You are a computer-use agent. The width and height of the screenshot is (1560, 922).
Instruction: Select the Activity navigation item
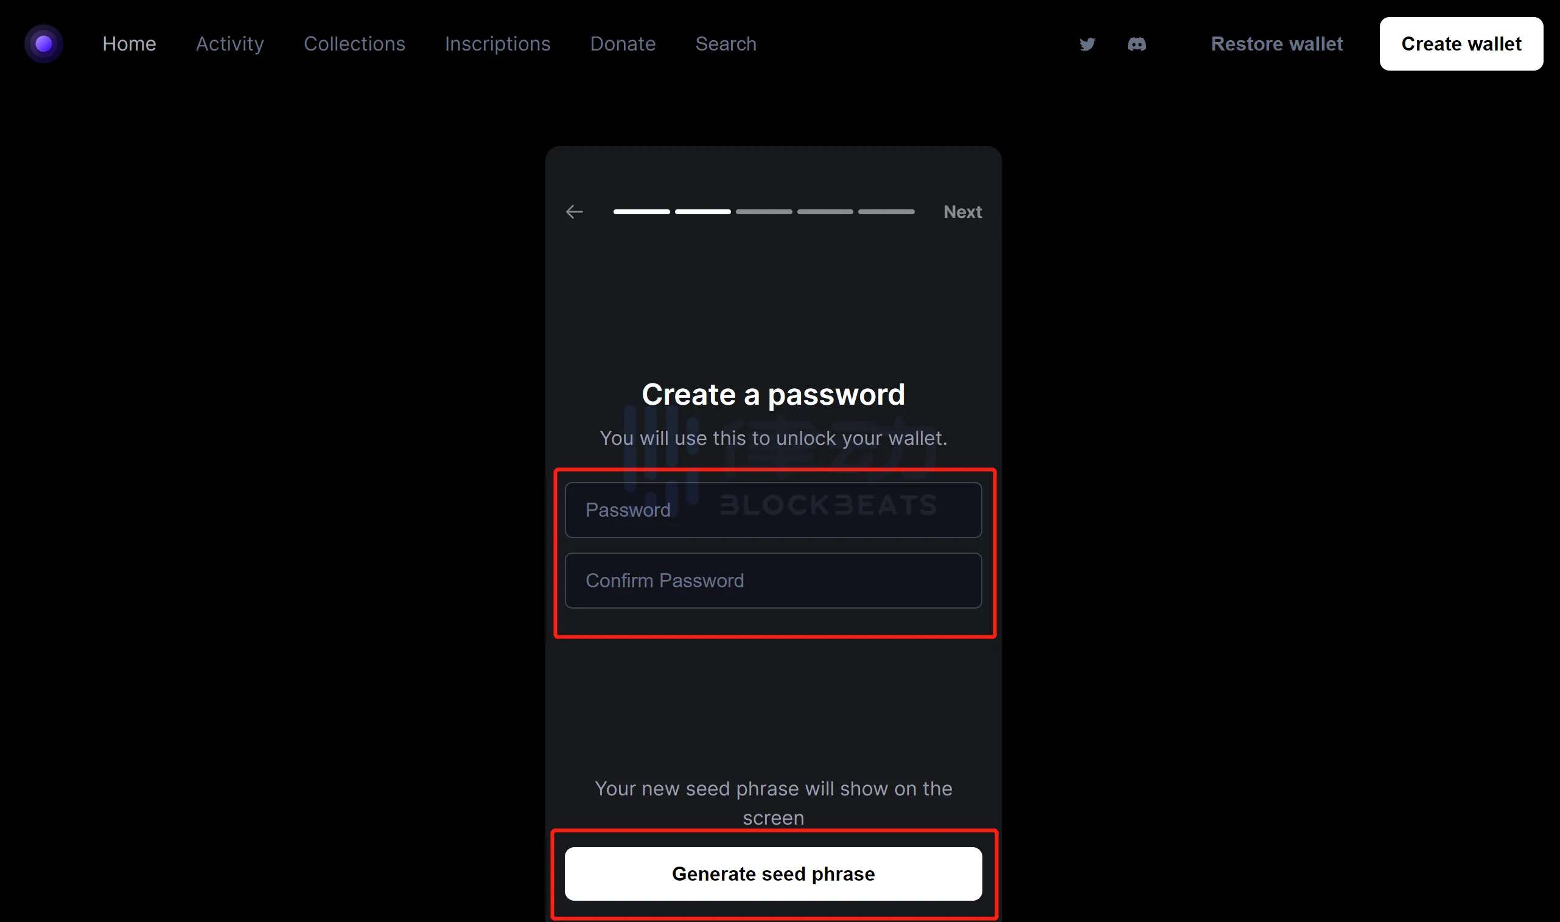(x=229, y=44)
